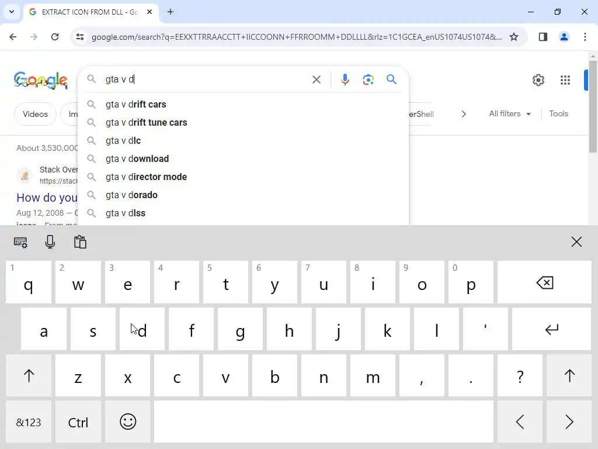
Task: Open the Chrome profile avatar
Action: (x=564, y=37)
